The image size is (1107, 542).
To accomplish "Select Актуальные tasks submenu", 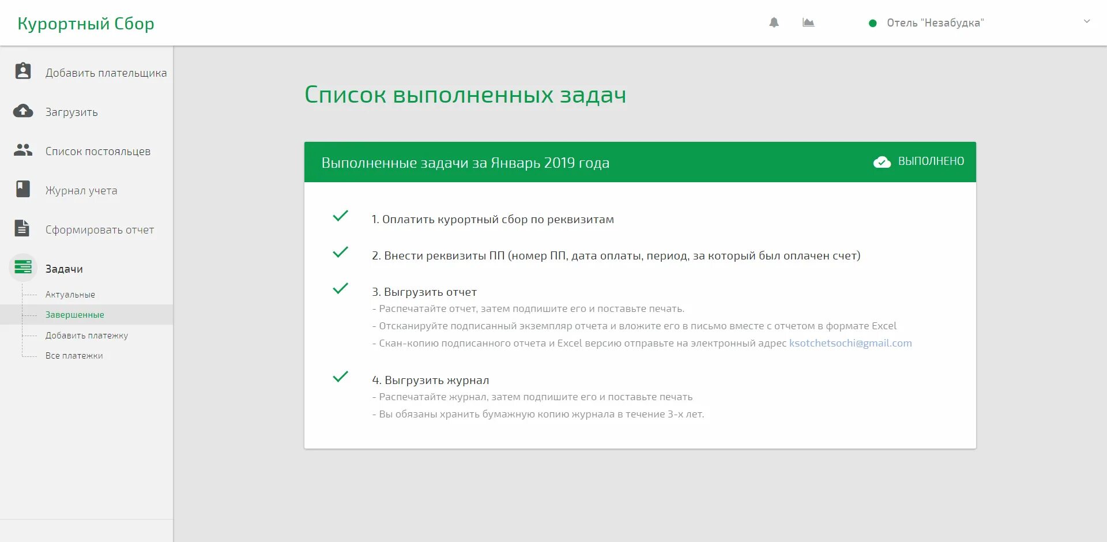I will tap(70, 294).
